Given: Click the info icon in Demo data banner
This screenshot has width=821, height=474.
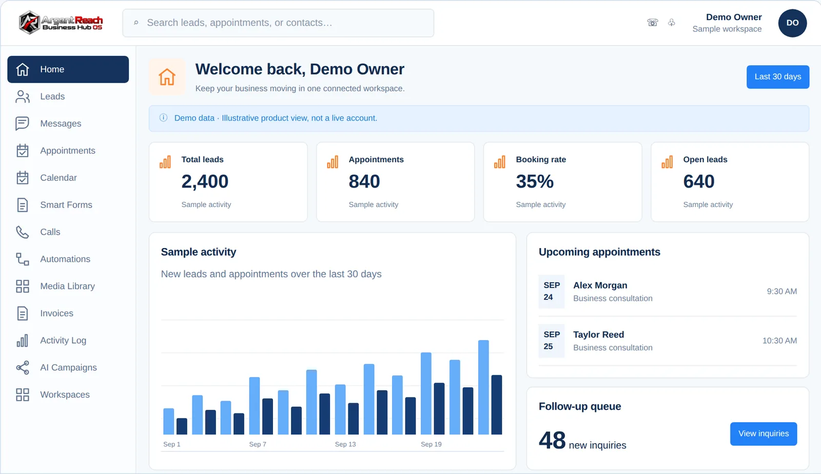Looking at the screenshot, I should click(x=164, y=118).
